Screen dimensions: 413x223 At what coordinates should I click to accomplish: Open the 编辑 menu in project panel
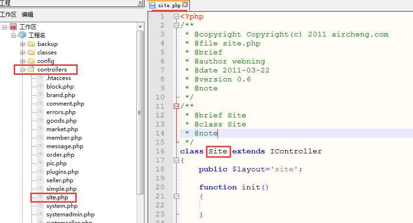tap(27, 15)
